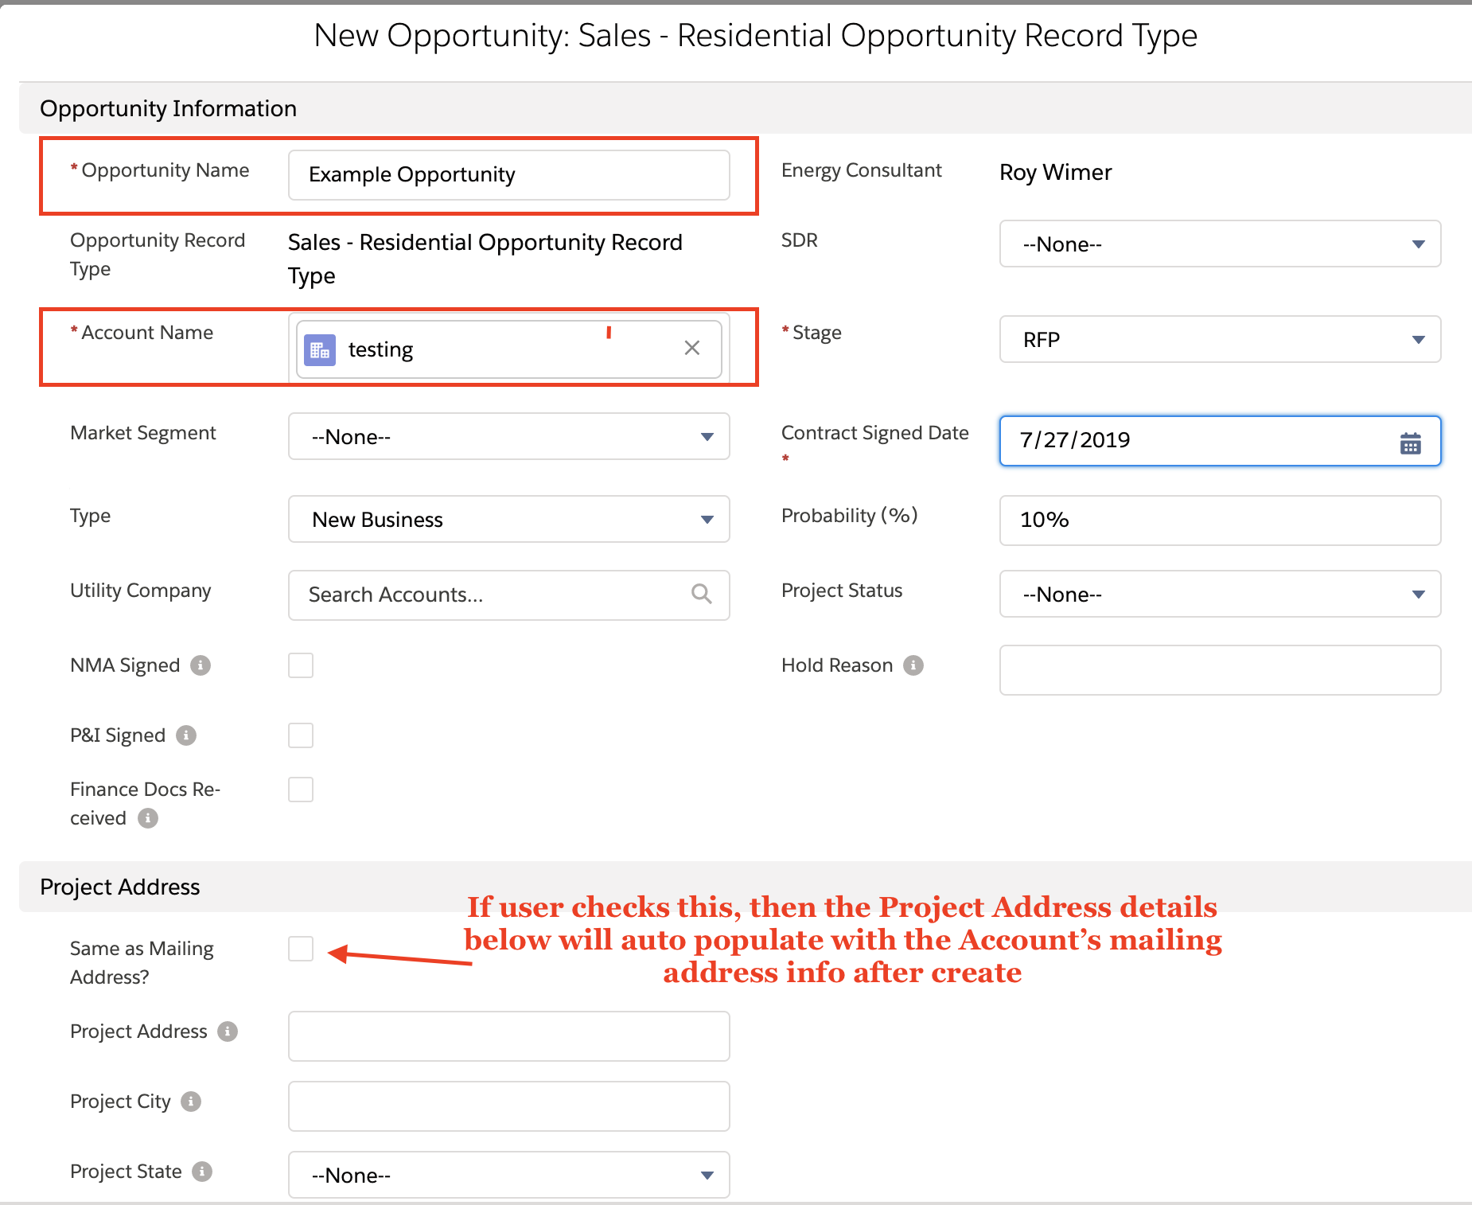Show info tooltip for Project City
The image size is (1472, 1205).
click(191, 1102)
